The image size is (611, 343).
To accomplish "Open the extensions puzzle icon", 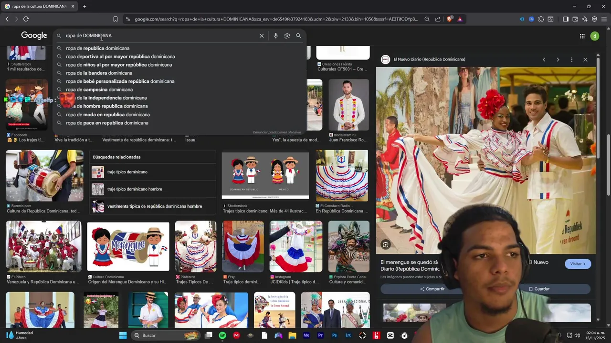I will [x=541, y=19].
